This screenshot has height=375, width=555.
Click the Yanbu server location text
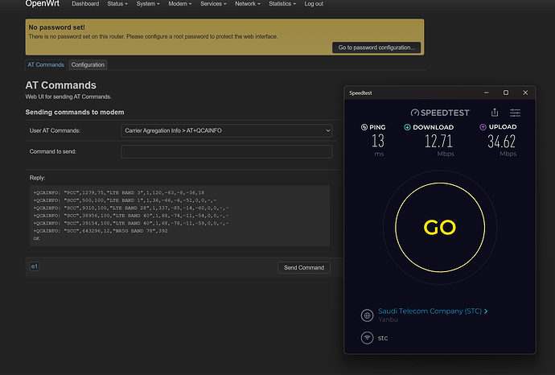point(388,319)
